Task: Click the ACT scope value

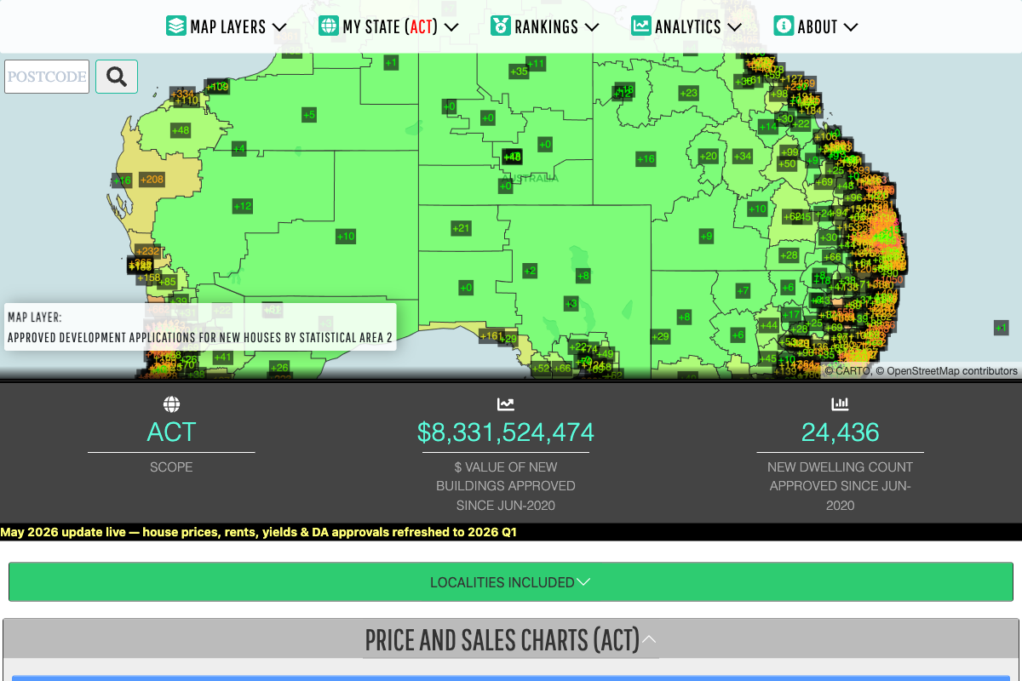Action: coord(171,432)
